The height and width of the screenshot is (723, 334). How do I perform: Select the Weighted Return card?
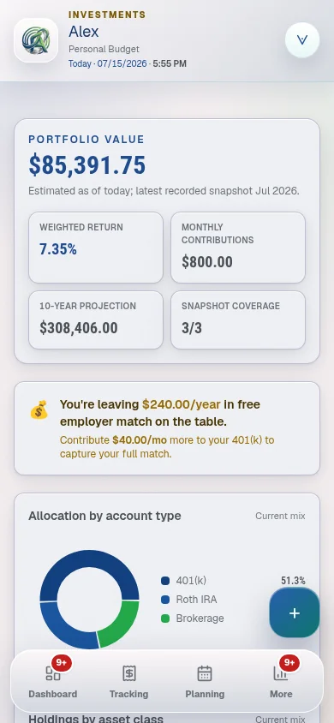[96, 248]
